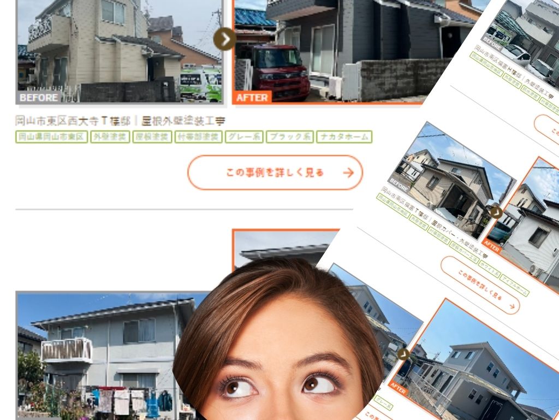Click the この事例を詳しく見る button under tilted 福富T様邸
This screenshot has width=559, height=420.
[480, 285]
